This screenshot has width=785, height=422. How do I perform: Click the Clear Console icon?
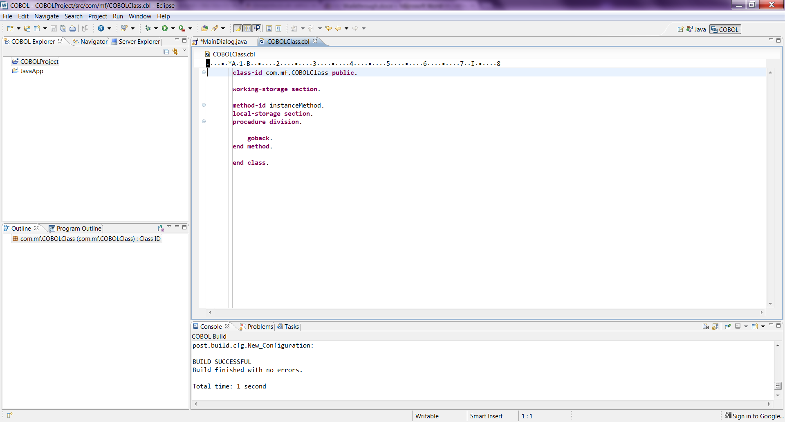(x=706, y=326)
